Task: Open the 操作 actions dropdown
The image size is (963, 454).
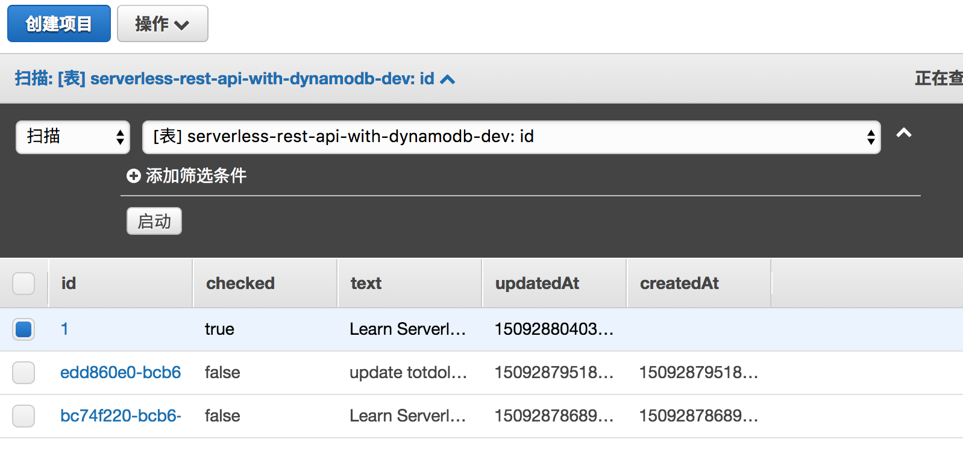Action: pyautogui.click(x=163, y=23)
